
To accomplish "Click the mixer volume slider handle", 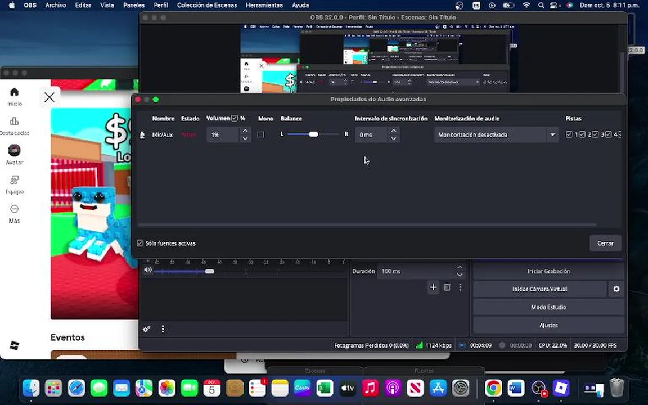I will 209,271.
